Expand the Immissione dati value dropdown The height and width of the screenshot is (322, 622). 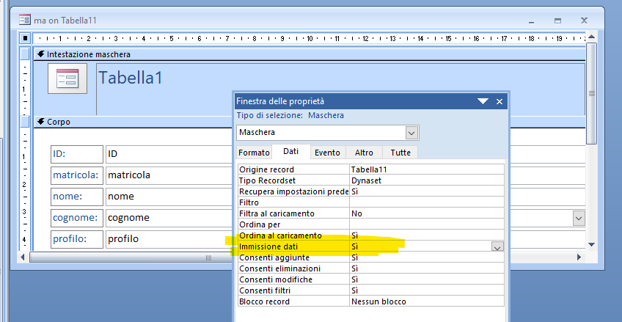[x=497, y=247]
